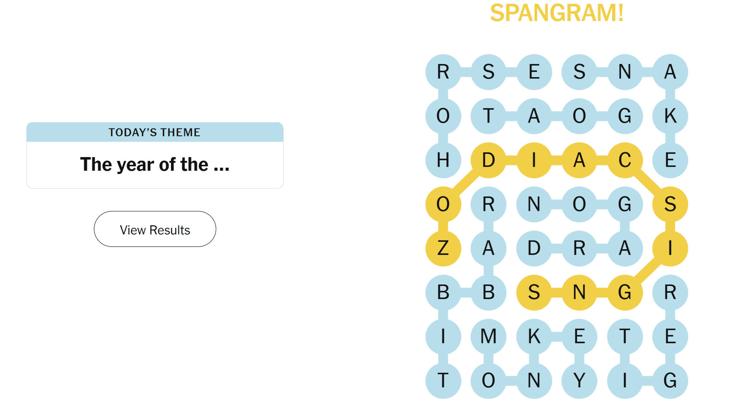
Task: Select the yellow letter C tile
Action: 625,160
